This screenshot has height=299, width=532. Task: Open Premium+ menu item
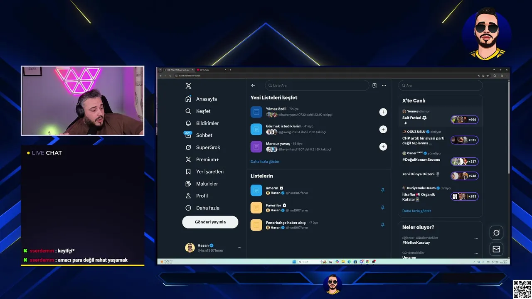[x=202, y=159]
